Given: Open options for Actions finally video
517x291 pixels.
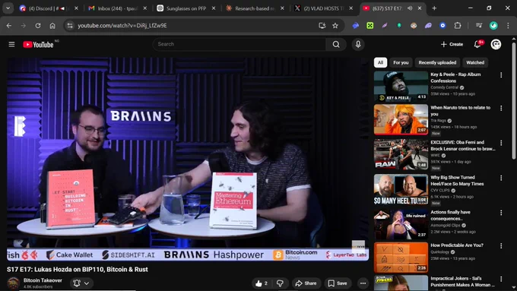Looking at the screenshot, I should point(501,213).
